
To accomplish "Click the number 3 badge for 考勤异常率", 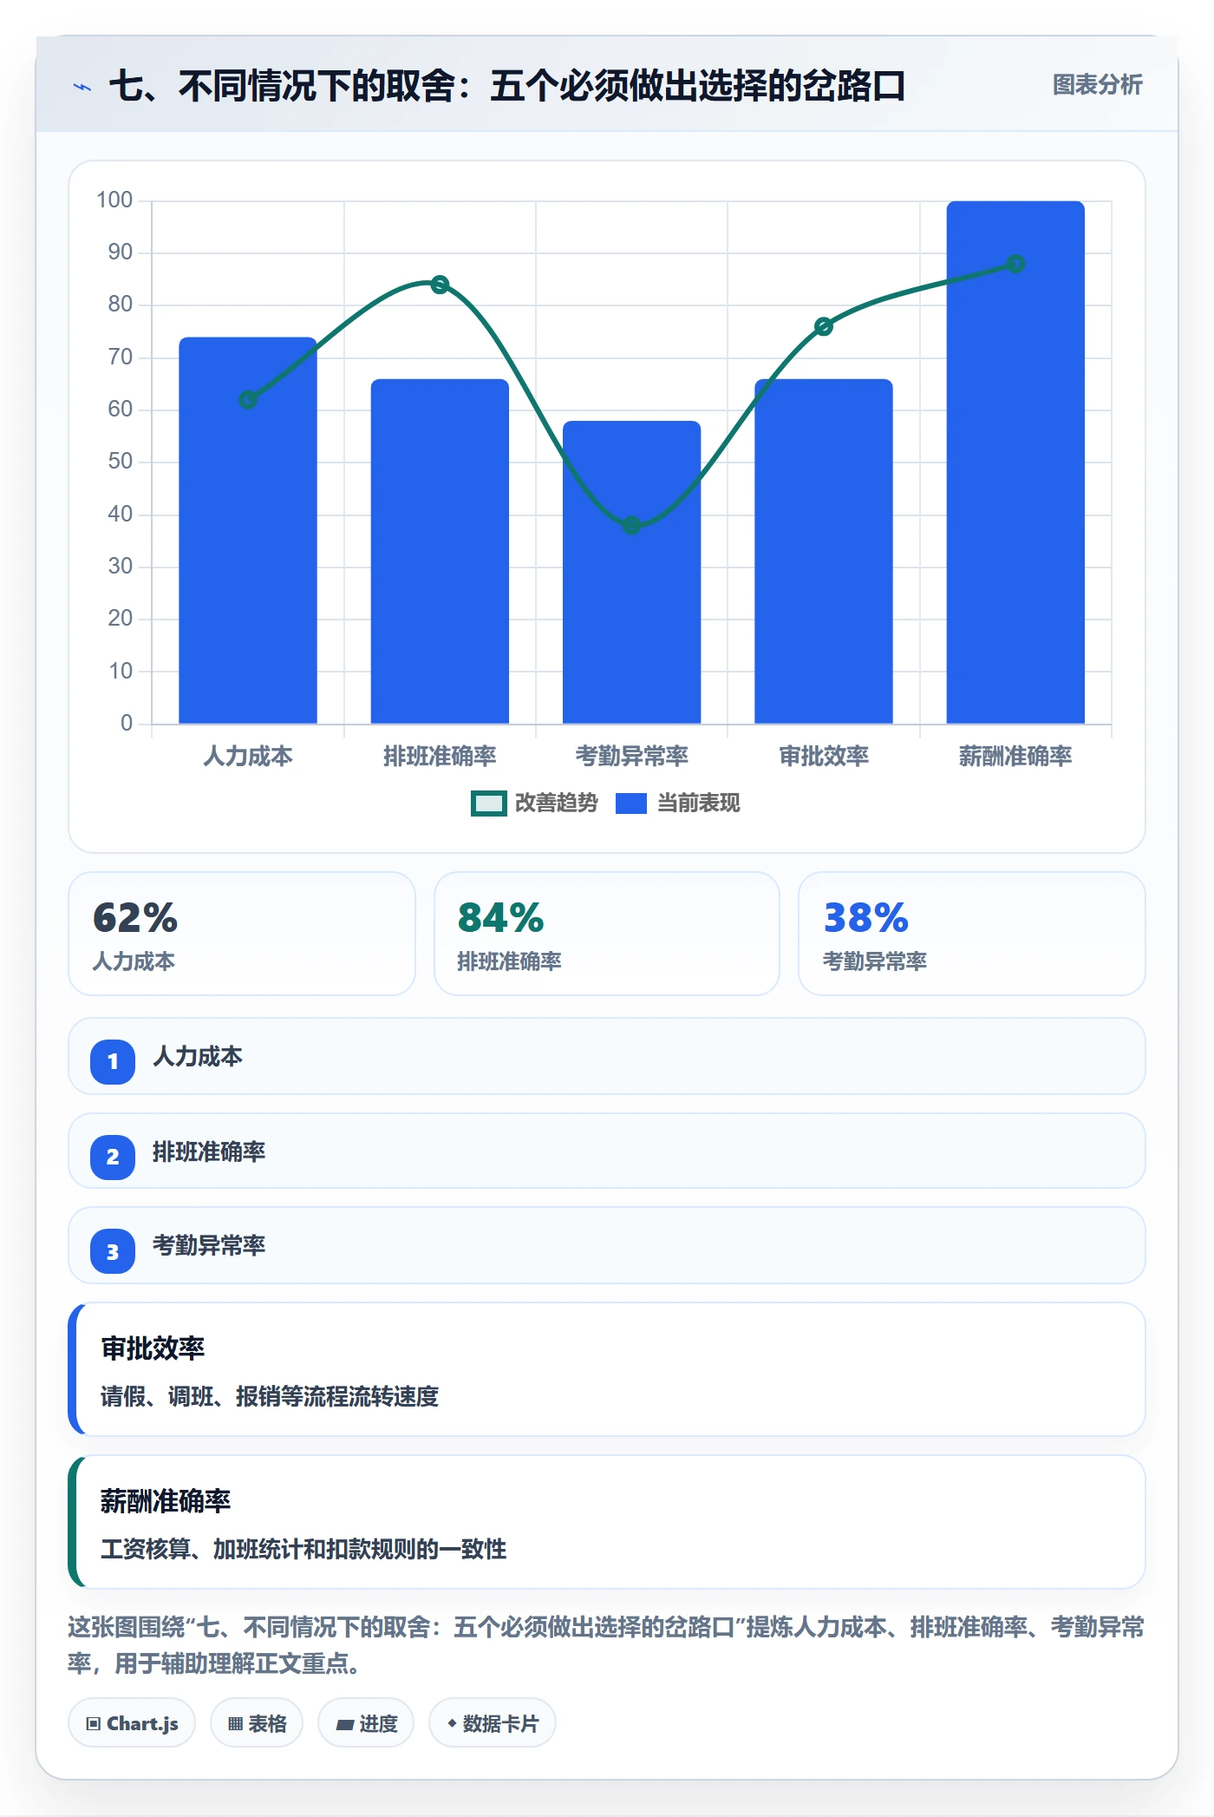I will (x=113, y=1252).
